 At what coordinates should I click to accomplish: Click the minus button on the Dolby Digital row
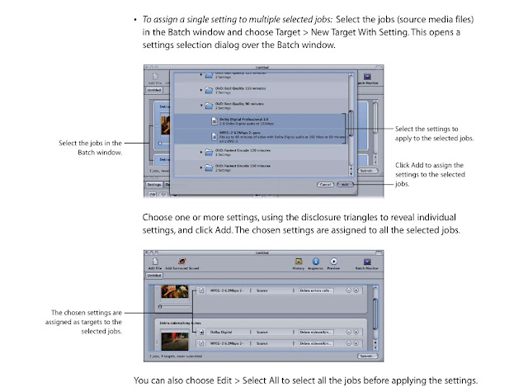(x=349, y=332)
